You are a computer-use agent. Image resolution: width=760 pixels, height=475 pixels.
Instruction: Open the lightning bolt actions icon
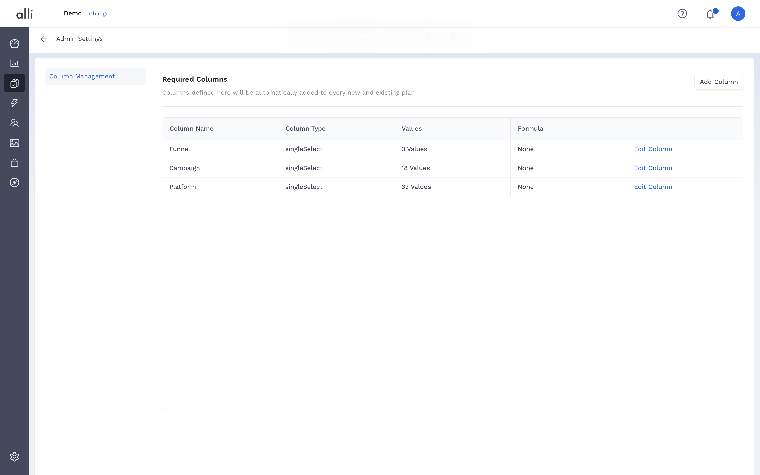[14, 103]
